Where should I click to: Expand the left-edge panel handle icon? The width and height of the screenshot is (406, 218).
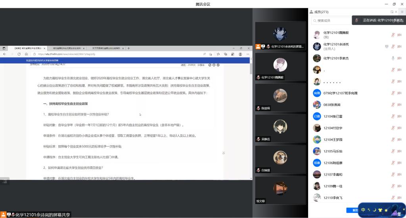[x=5, y=181]
